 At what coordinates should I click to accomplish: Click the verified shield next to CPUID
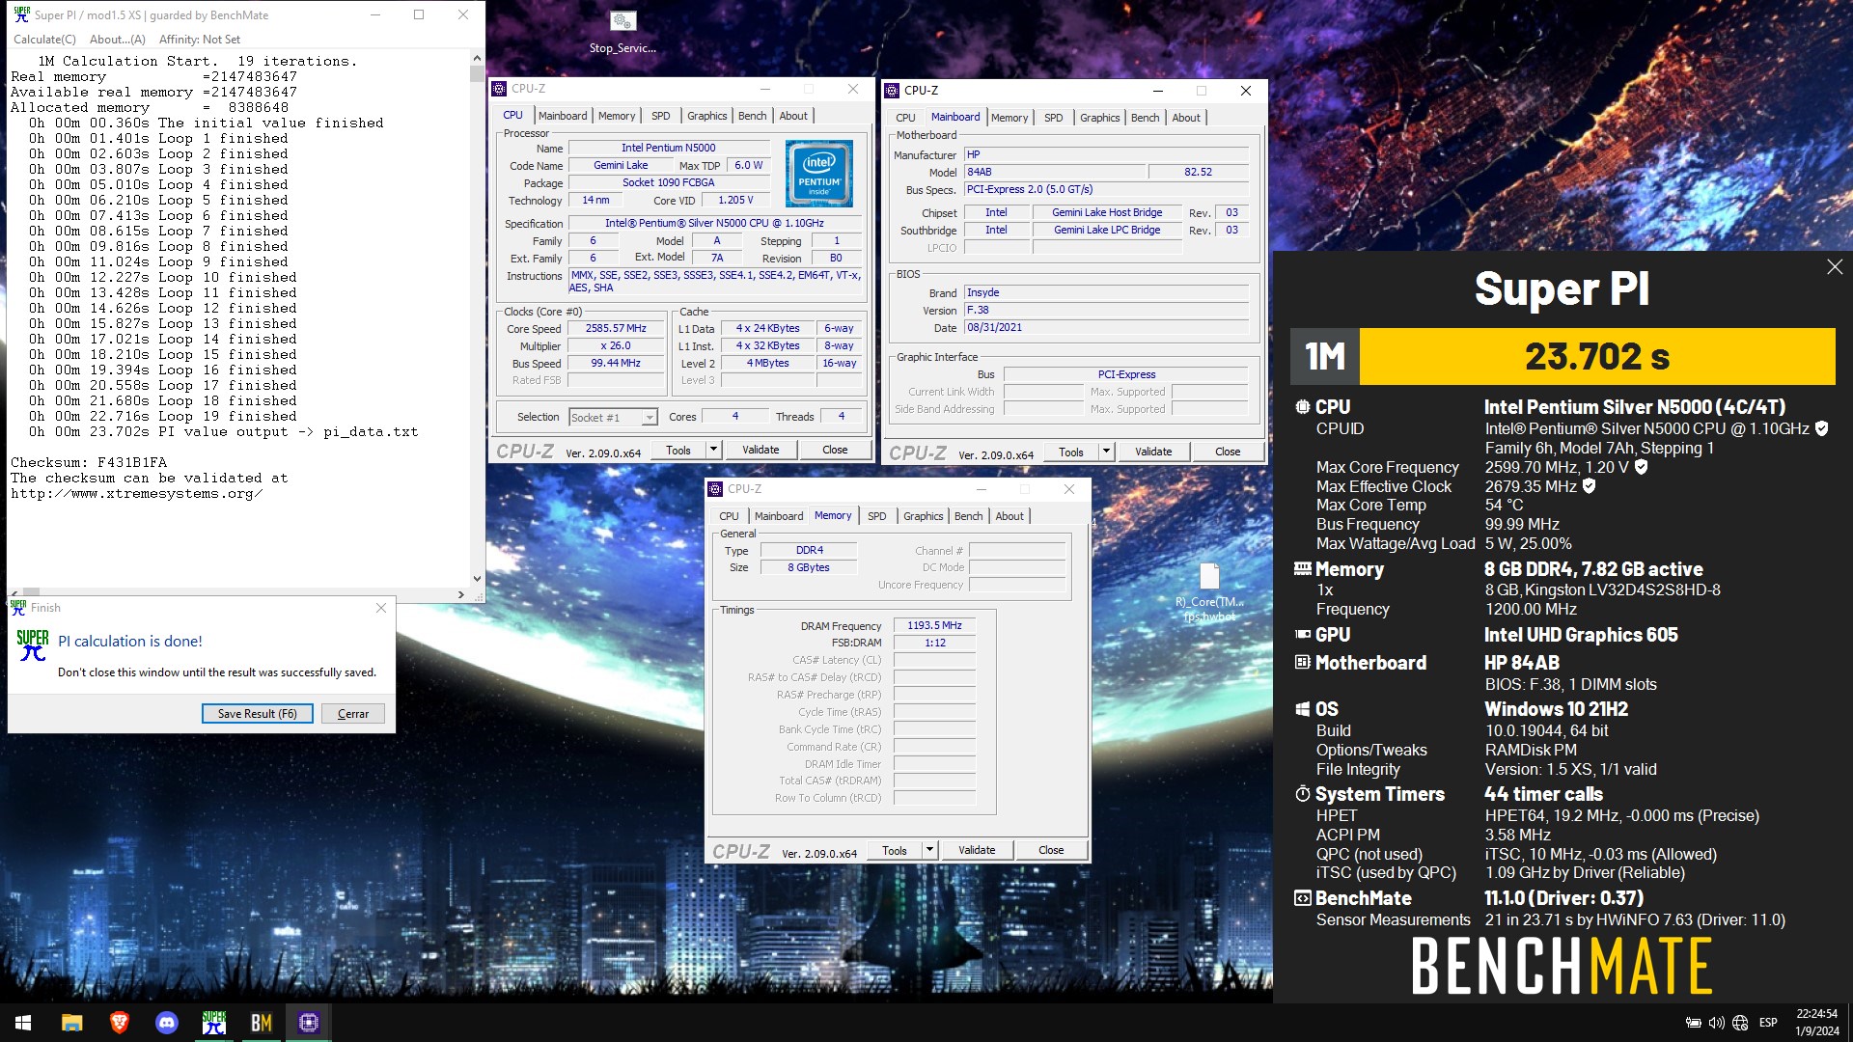coord(1821,428)
